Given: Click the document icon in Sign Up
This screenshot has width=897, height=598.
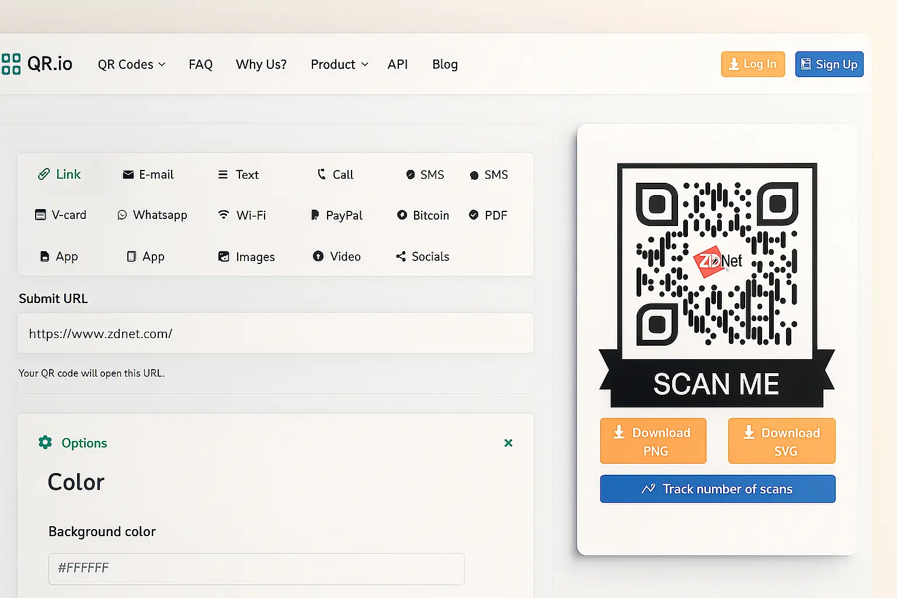Looking at the screenshot, I should [806, 64].
